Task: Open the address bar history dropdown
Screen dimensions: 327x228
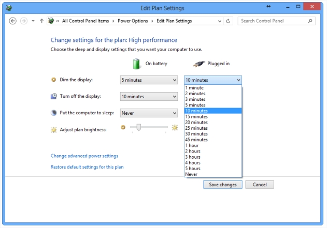Action: pos(220,21)
